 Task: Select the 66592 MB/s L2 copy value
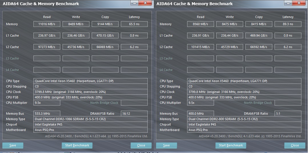coord(259,47)
